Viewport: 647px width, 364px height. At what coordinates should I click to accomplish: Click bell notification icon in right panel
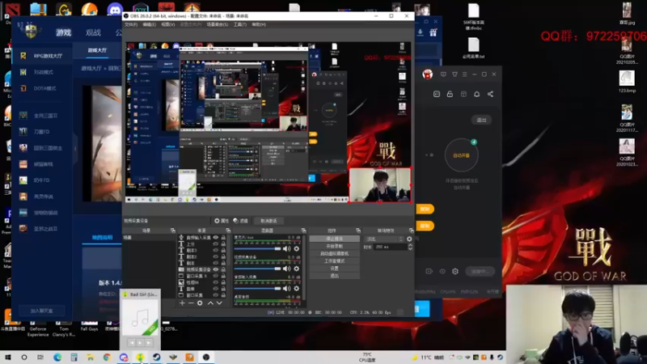point(476,94)
